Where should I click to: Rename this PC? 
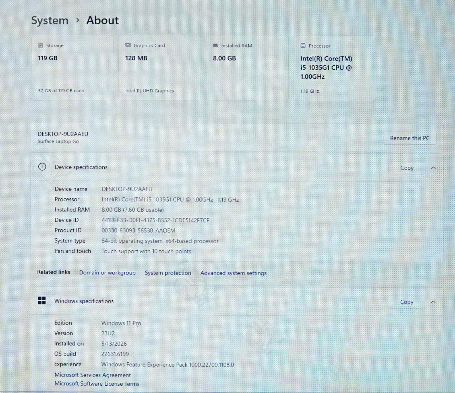coord(409,138)
